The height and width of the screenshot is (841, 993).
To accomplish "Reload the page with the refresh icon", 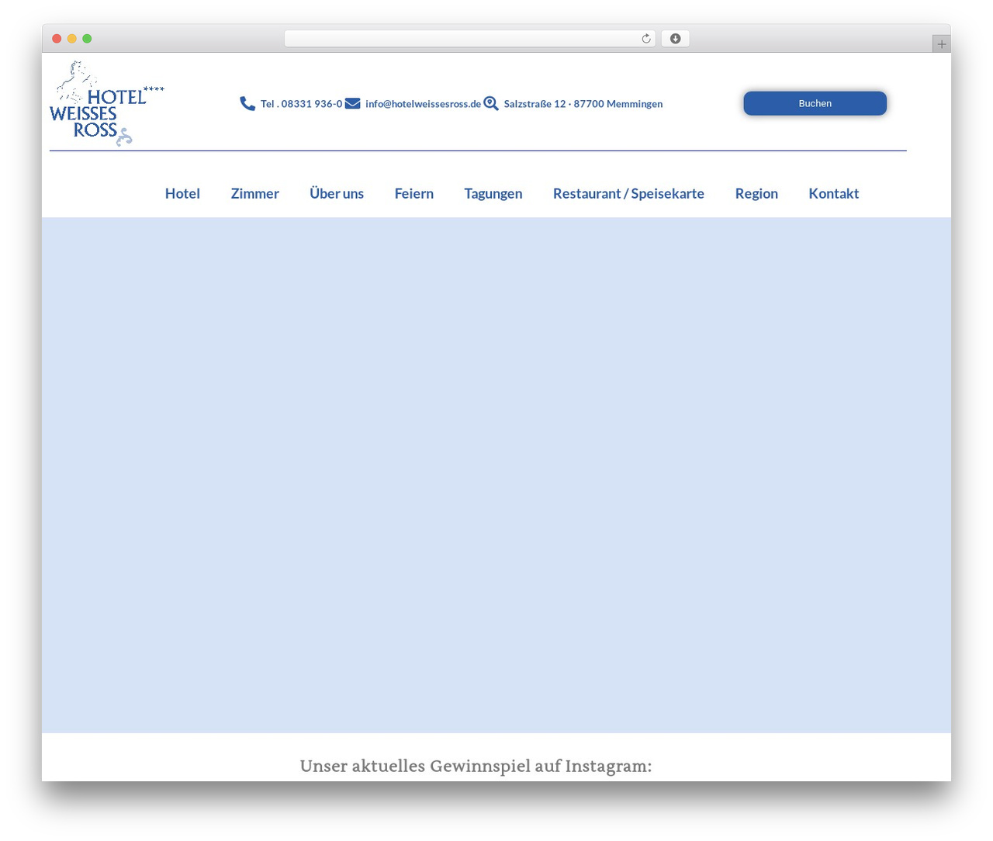I will tap(645, 39).
